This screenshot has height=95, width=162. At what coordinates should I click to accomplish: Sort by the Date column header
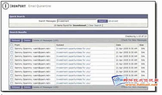click(x=118, y=45)
